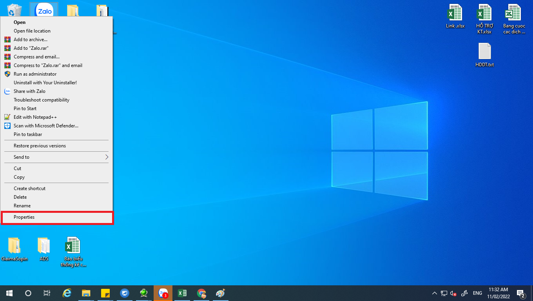Open Paint from the taskbar
The image size is (533, 301).
click(x=221, y=293)
